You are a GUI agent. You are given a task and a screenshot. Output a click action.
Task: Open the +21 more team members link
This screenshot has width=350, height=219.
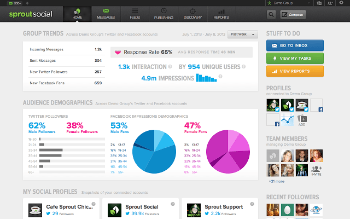point(277,181)
